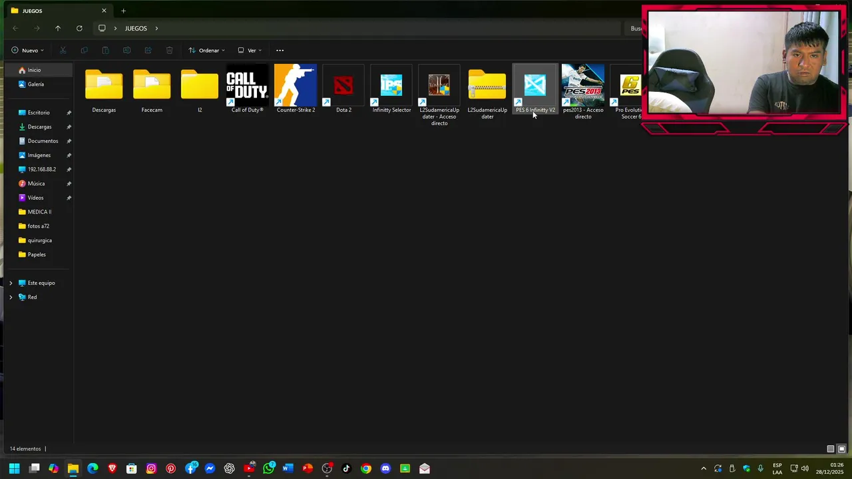Image resolution: width=852 pixels, height=479 pixels.
Task: Open Escritorio in quick access
Action: (38, 112)
